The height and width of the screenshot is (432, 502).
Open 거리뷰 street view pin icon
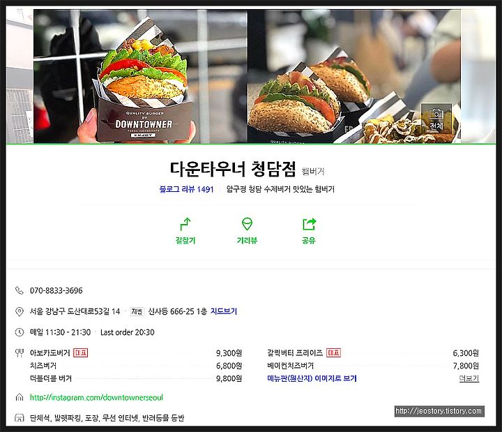click(247, 224)
